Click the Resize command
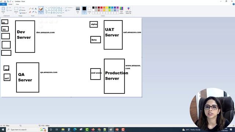The height and width of the screenshot is (132, 235). pos(22,10)
